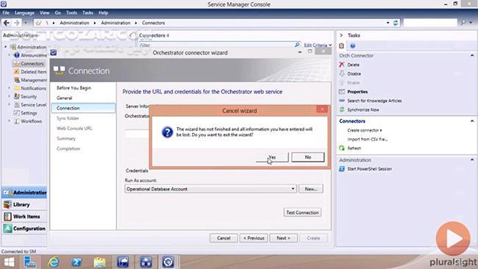The width and height of the screenshot is (478, 269).
Task: Open the File menu
Action: click(x=6, y=12)
